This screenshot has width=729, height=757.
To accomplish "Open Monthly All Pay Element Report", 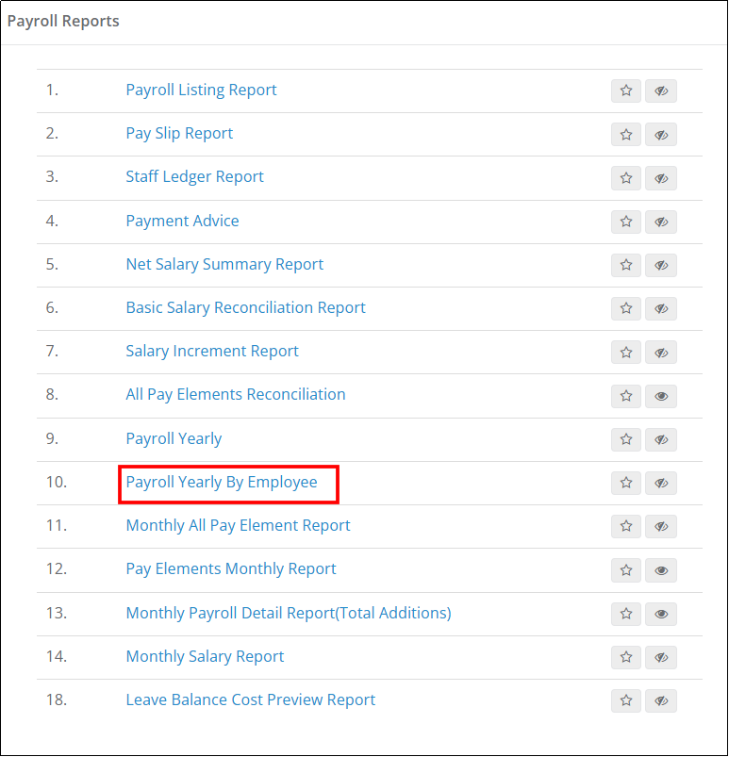I will click(x=238, y=526).
